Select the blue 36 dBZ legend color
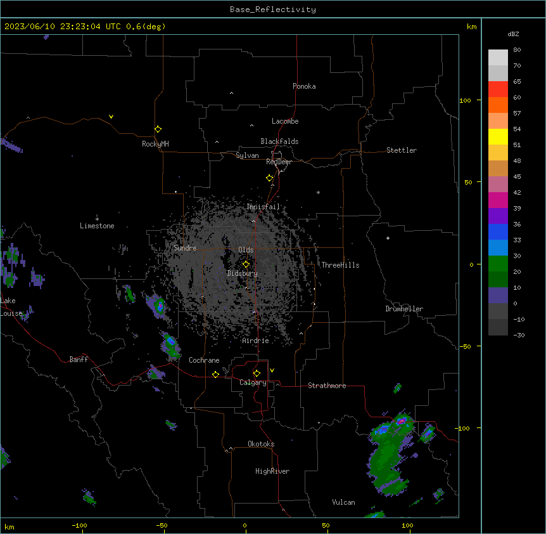Viewport: 546px width, 534px height. click(498, 231)
